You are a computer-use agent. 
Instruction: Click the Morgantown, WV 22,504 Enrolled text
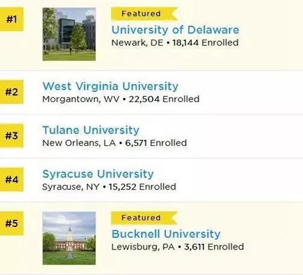pyautogui.click(x=121, y=99)
